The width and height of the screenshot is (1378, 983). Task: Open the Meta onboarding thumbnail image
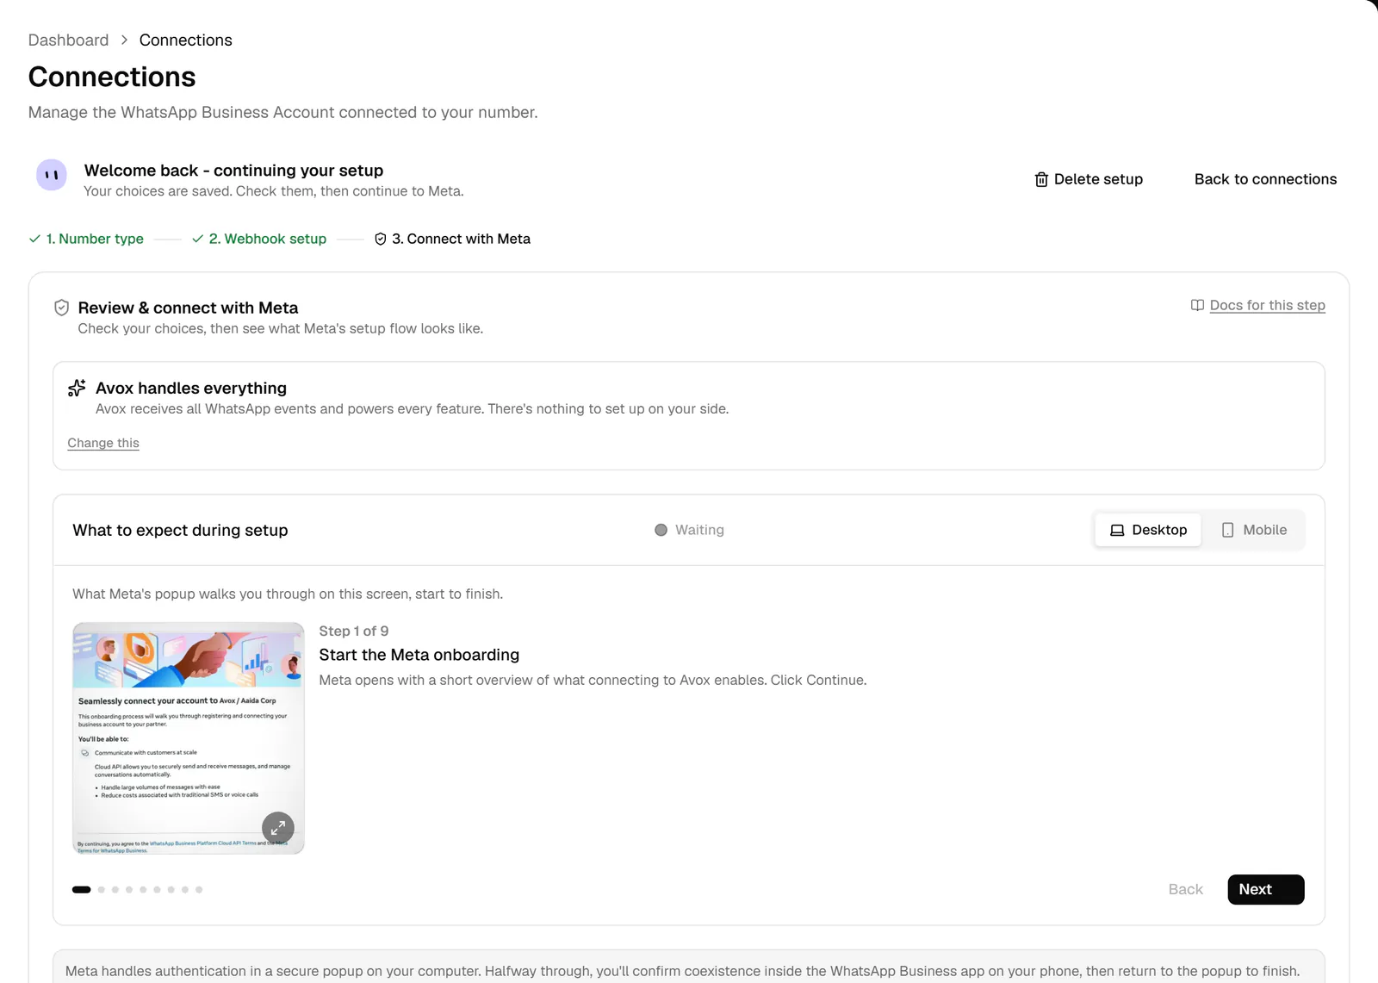[x=189, y=738]
